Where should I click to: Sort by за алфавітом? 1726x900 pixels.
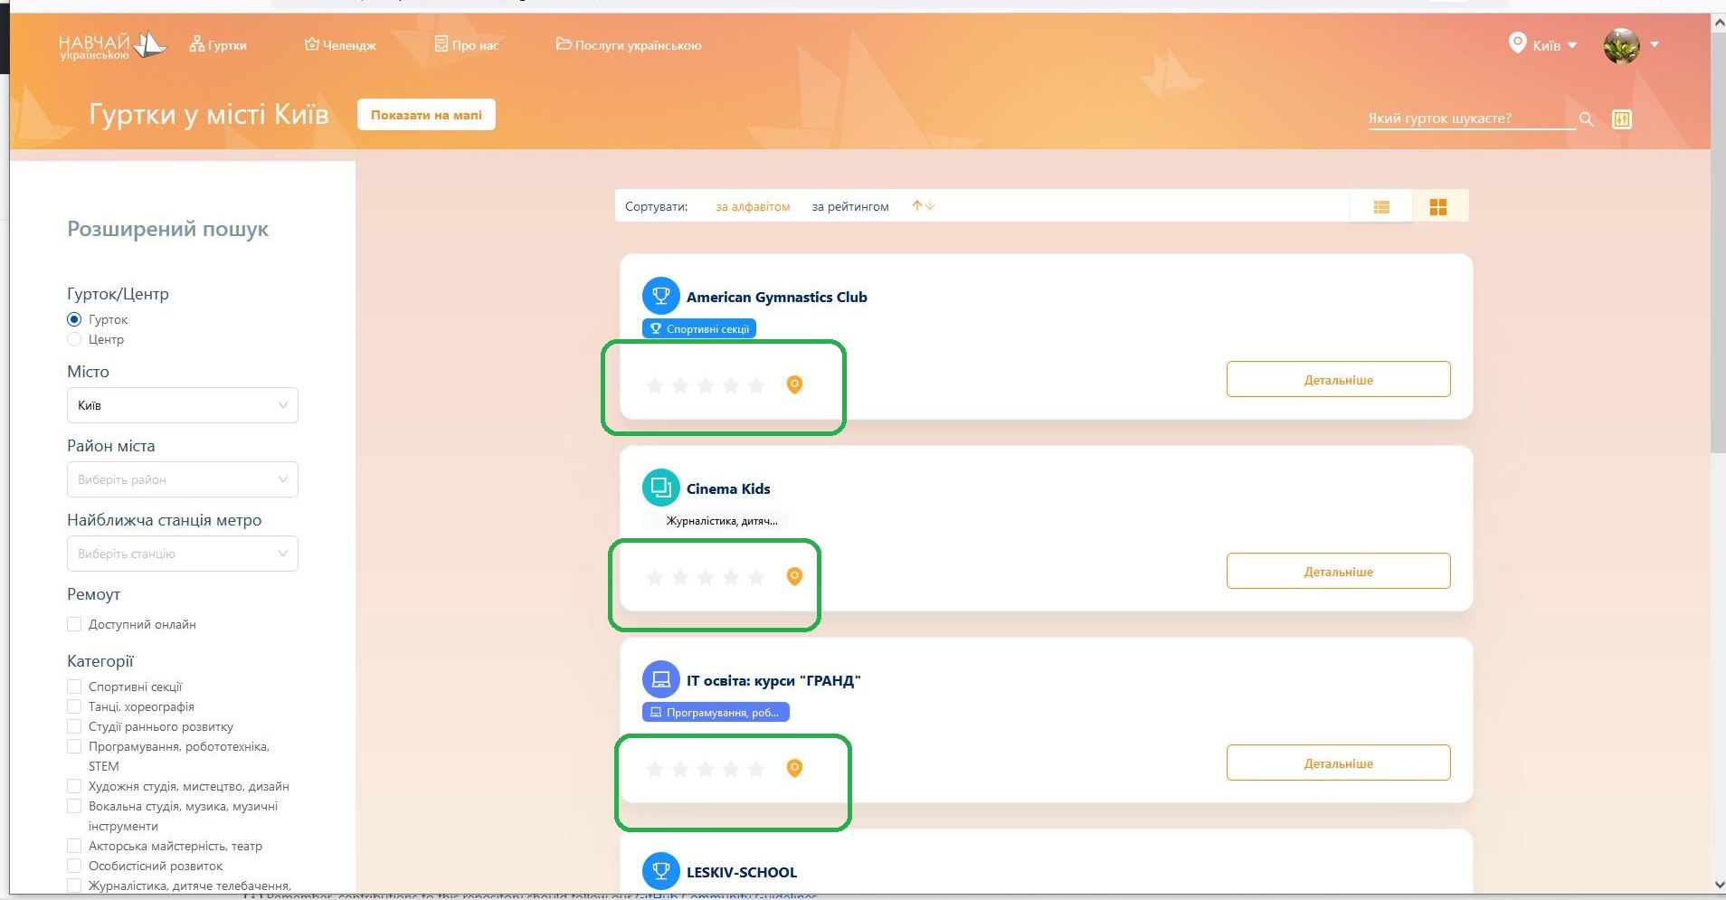(x=753, y=206)
